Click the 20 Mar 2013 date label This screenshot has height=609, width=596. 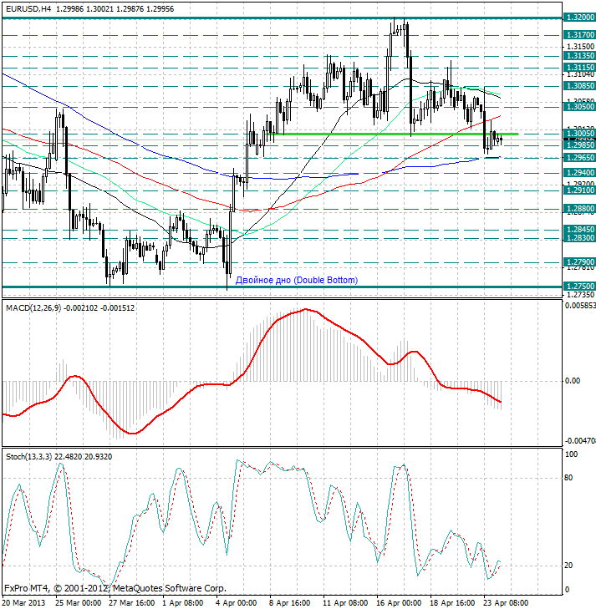coord(23,603)
